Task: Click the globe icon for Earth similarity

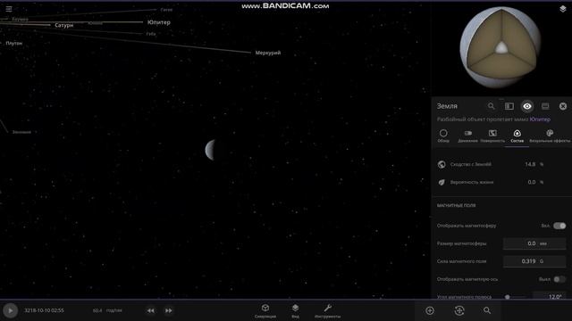Action: (442, 164)
